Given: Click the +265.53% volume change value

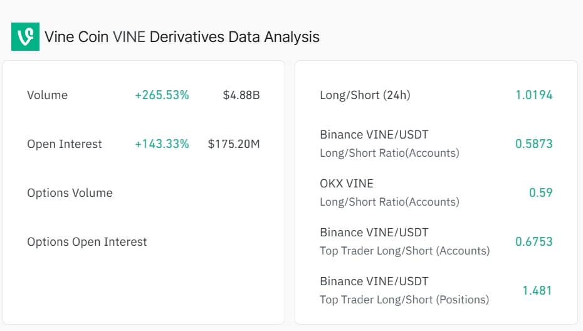Looking at the screenshot, I should tap(162, 95).
